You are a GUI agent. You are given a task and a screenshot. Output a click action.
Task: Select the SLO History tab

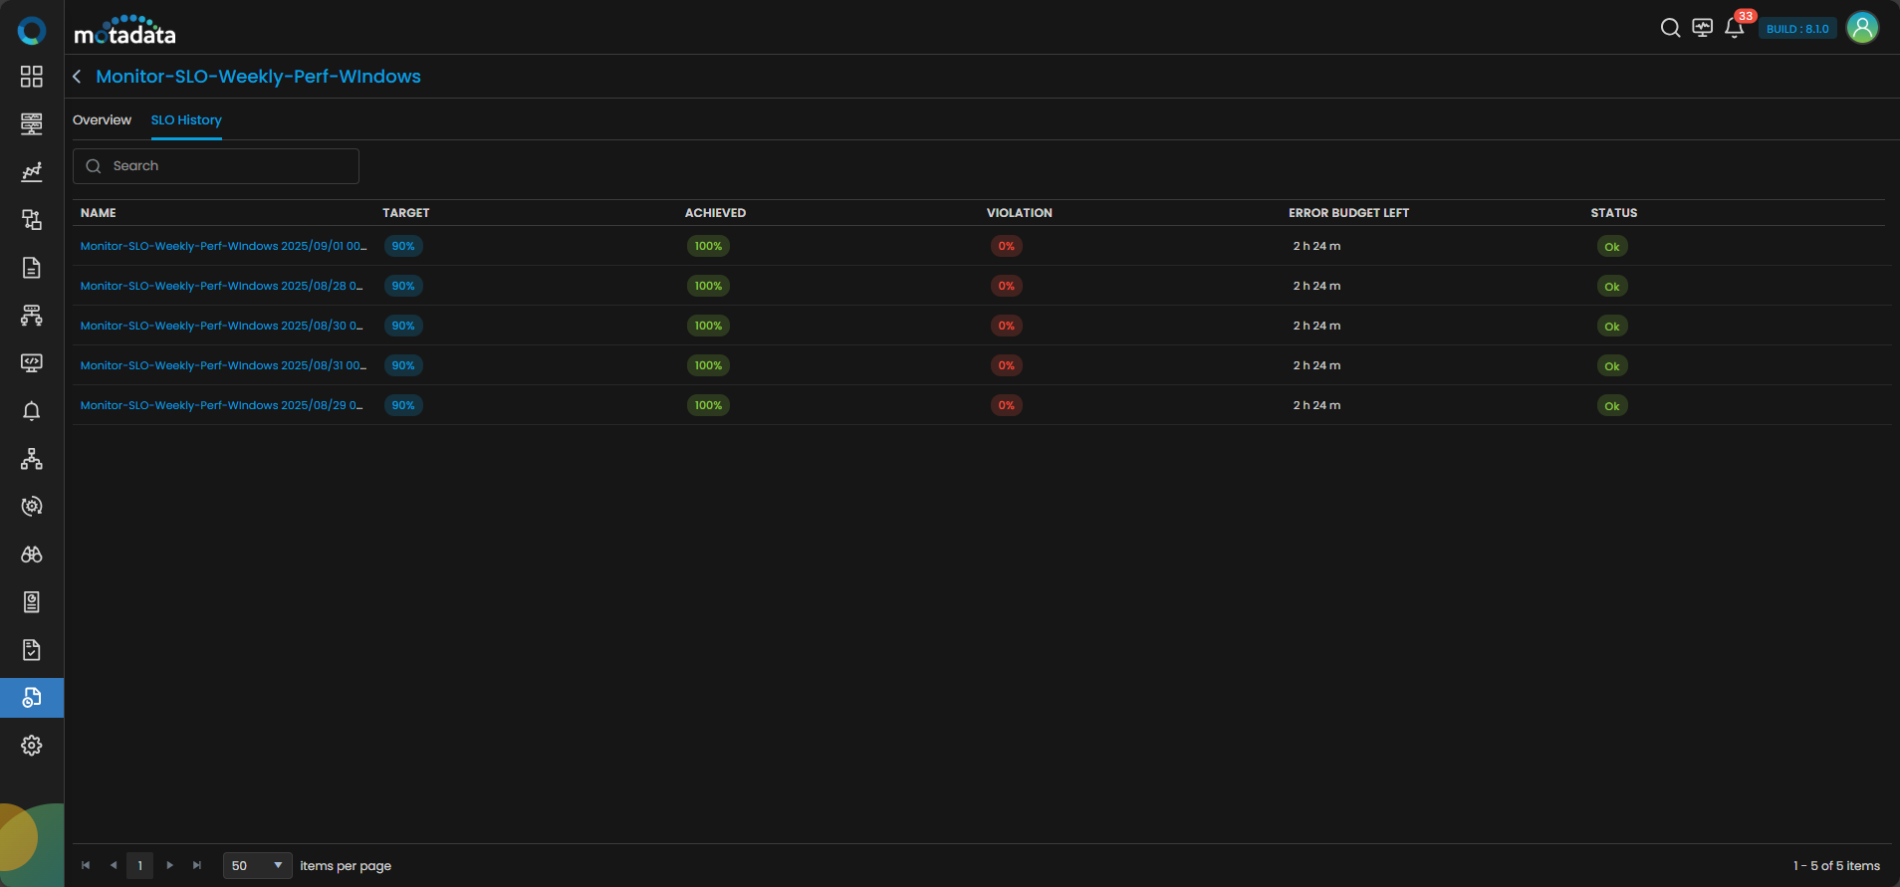click(x=186, y=120)
